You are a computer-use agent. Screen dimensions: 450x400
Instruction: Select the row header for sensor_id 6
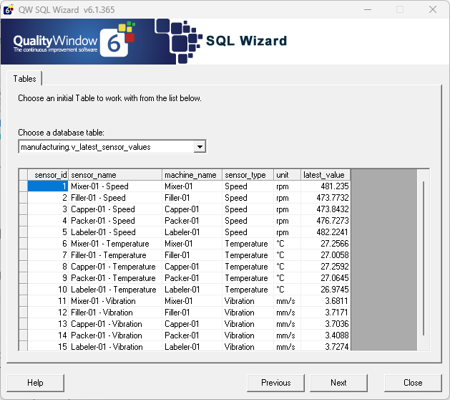(24, 244)
